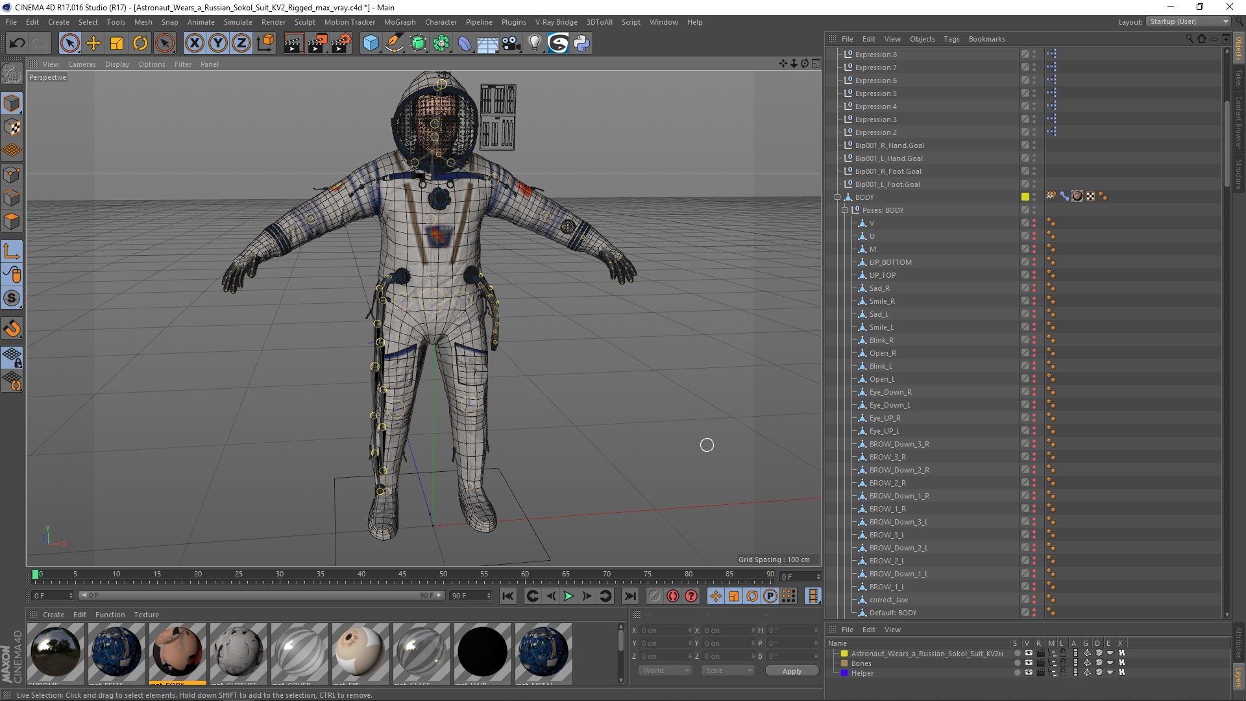1246x701 pixels.
Task: Collapse Poses: BODY hierarchy
Action: 844,210
